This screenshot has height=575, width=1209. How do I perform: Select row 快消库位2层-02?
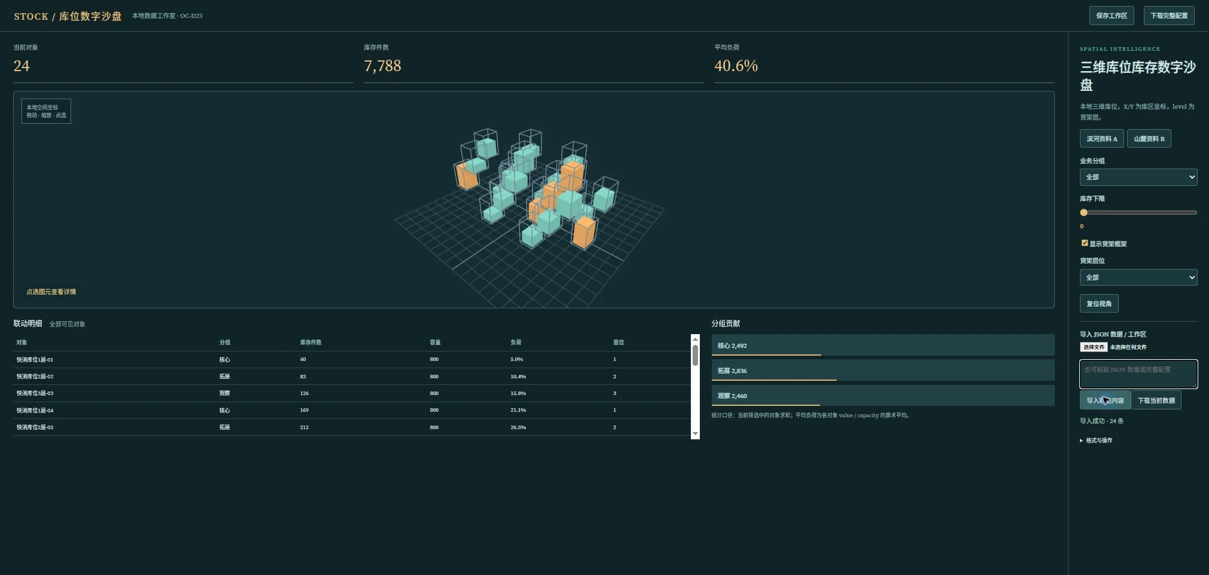[x=351, y=377]
